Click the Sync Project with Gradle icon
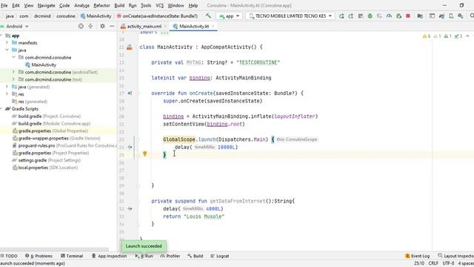The width and height of the screenshot is (474, 267). coord(441,16)
